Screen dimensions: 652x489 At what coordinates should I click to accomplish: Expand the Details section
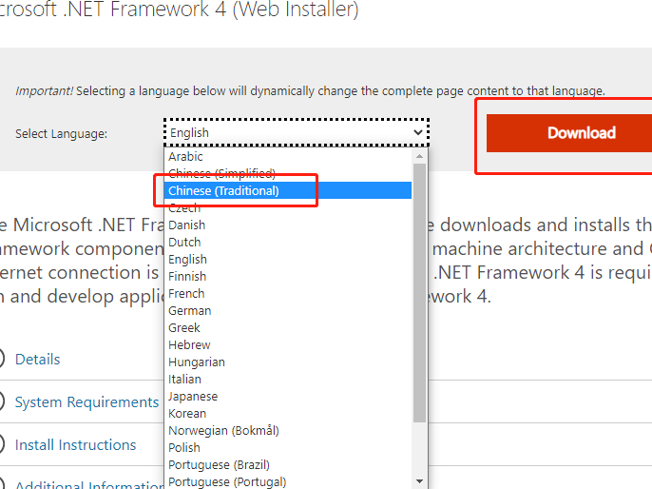point(37,360)
